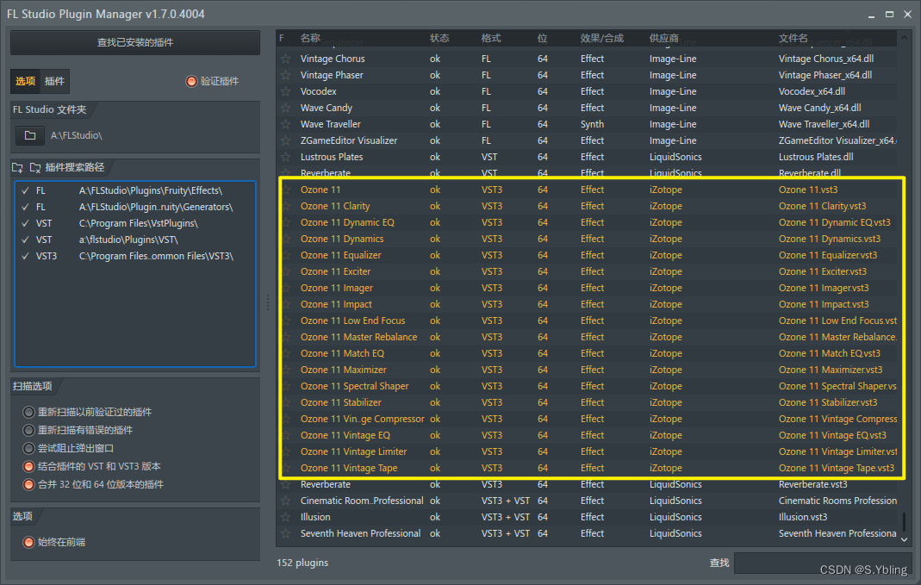
Task: Sort by the 位 column header
Action: [x=542, y=38]
